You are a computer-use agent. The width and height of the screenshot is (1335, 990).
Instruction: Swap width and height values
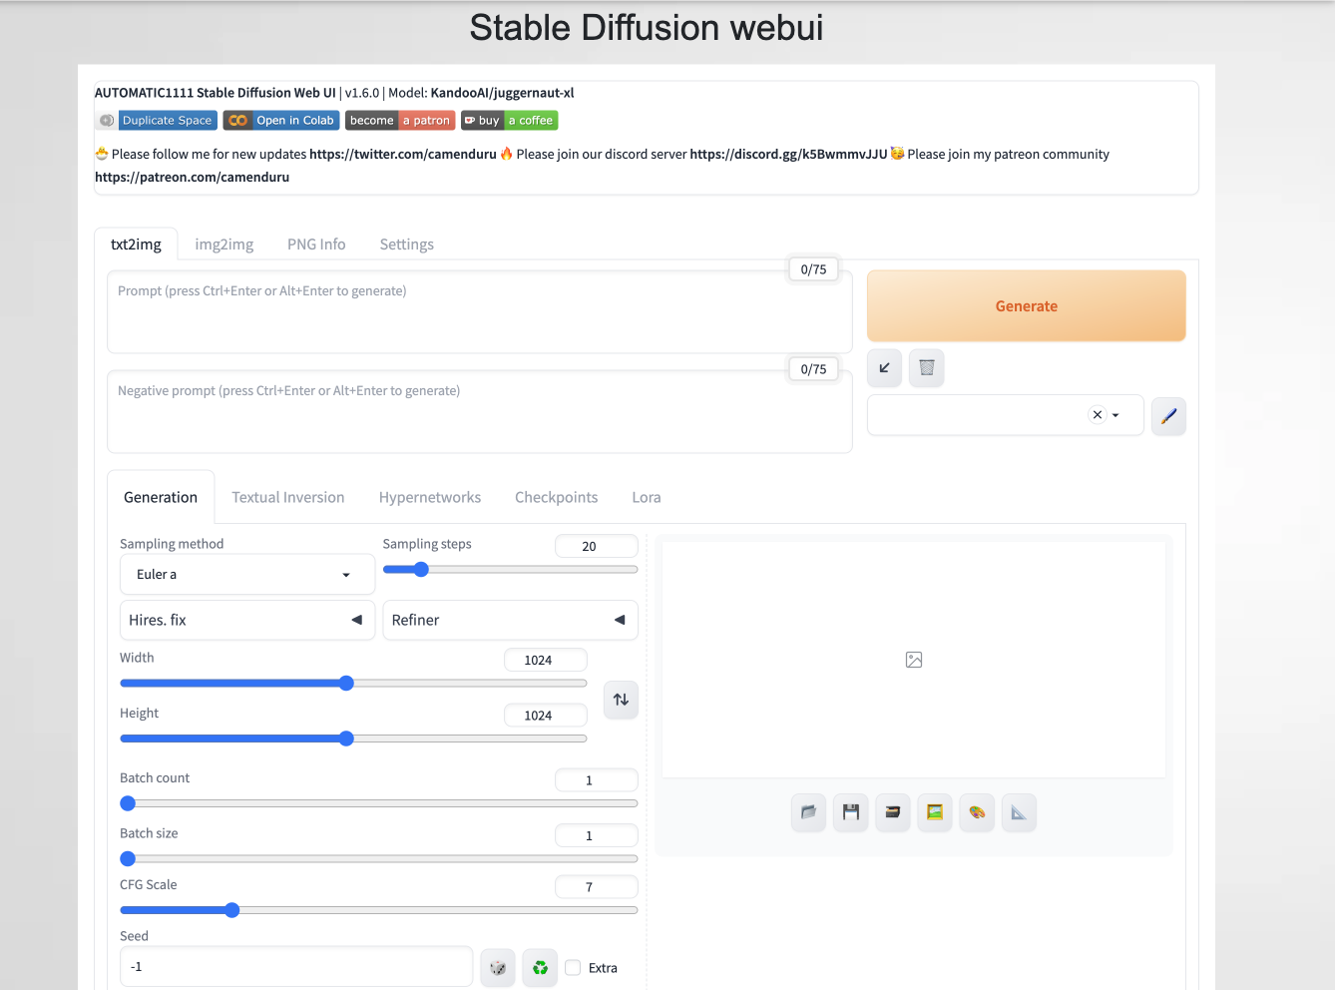(621, 700)
